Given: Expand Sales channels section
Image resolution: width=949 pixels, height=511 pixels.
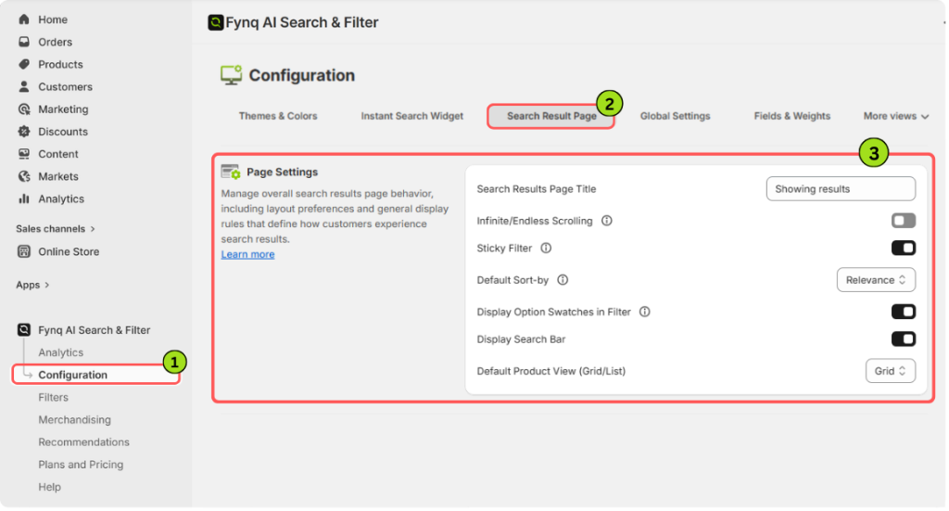Looking at the screenshot, I should [56, 229].
